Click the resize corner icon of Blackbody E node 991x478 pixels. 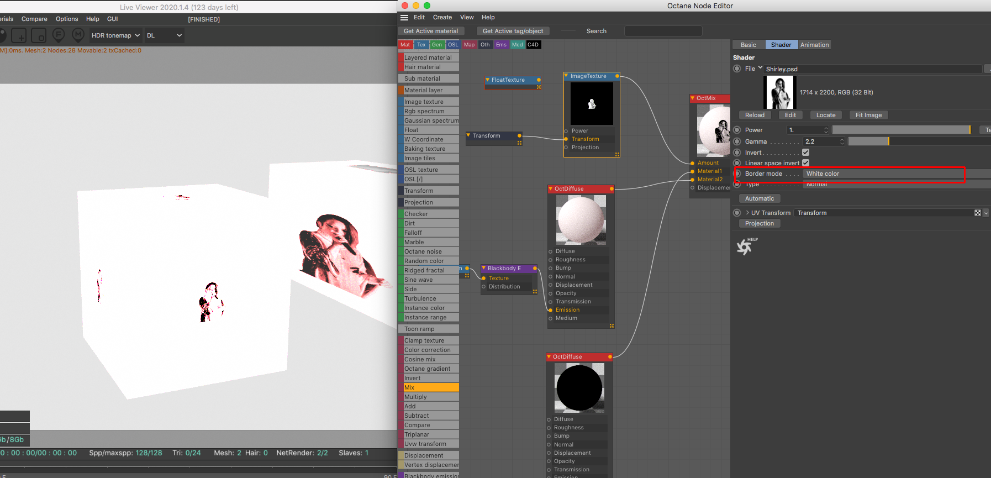click(x=535, y=292)
